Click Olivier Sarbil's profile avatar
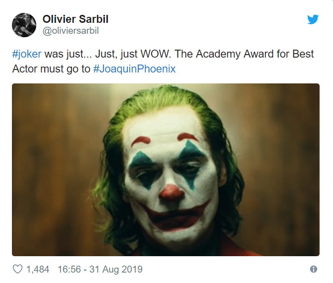 [x=24, y=25]
